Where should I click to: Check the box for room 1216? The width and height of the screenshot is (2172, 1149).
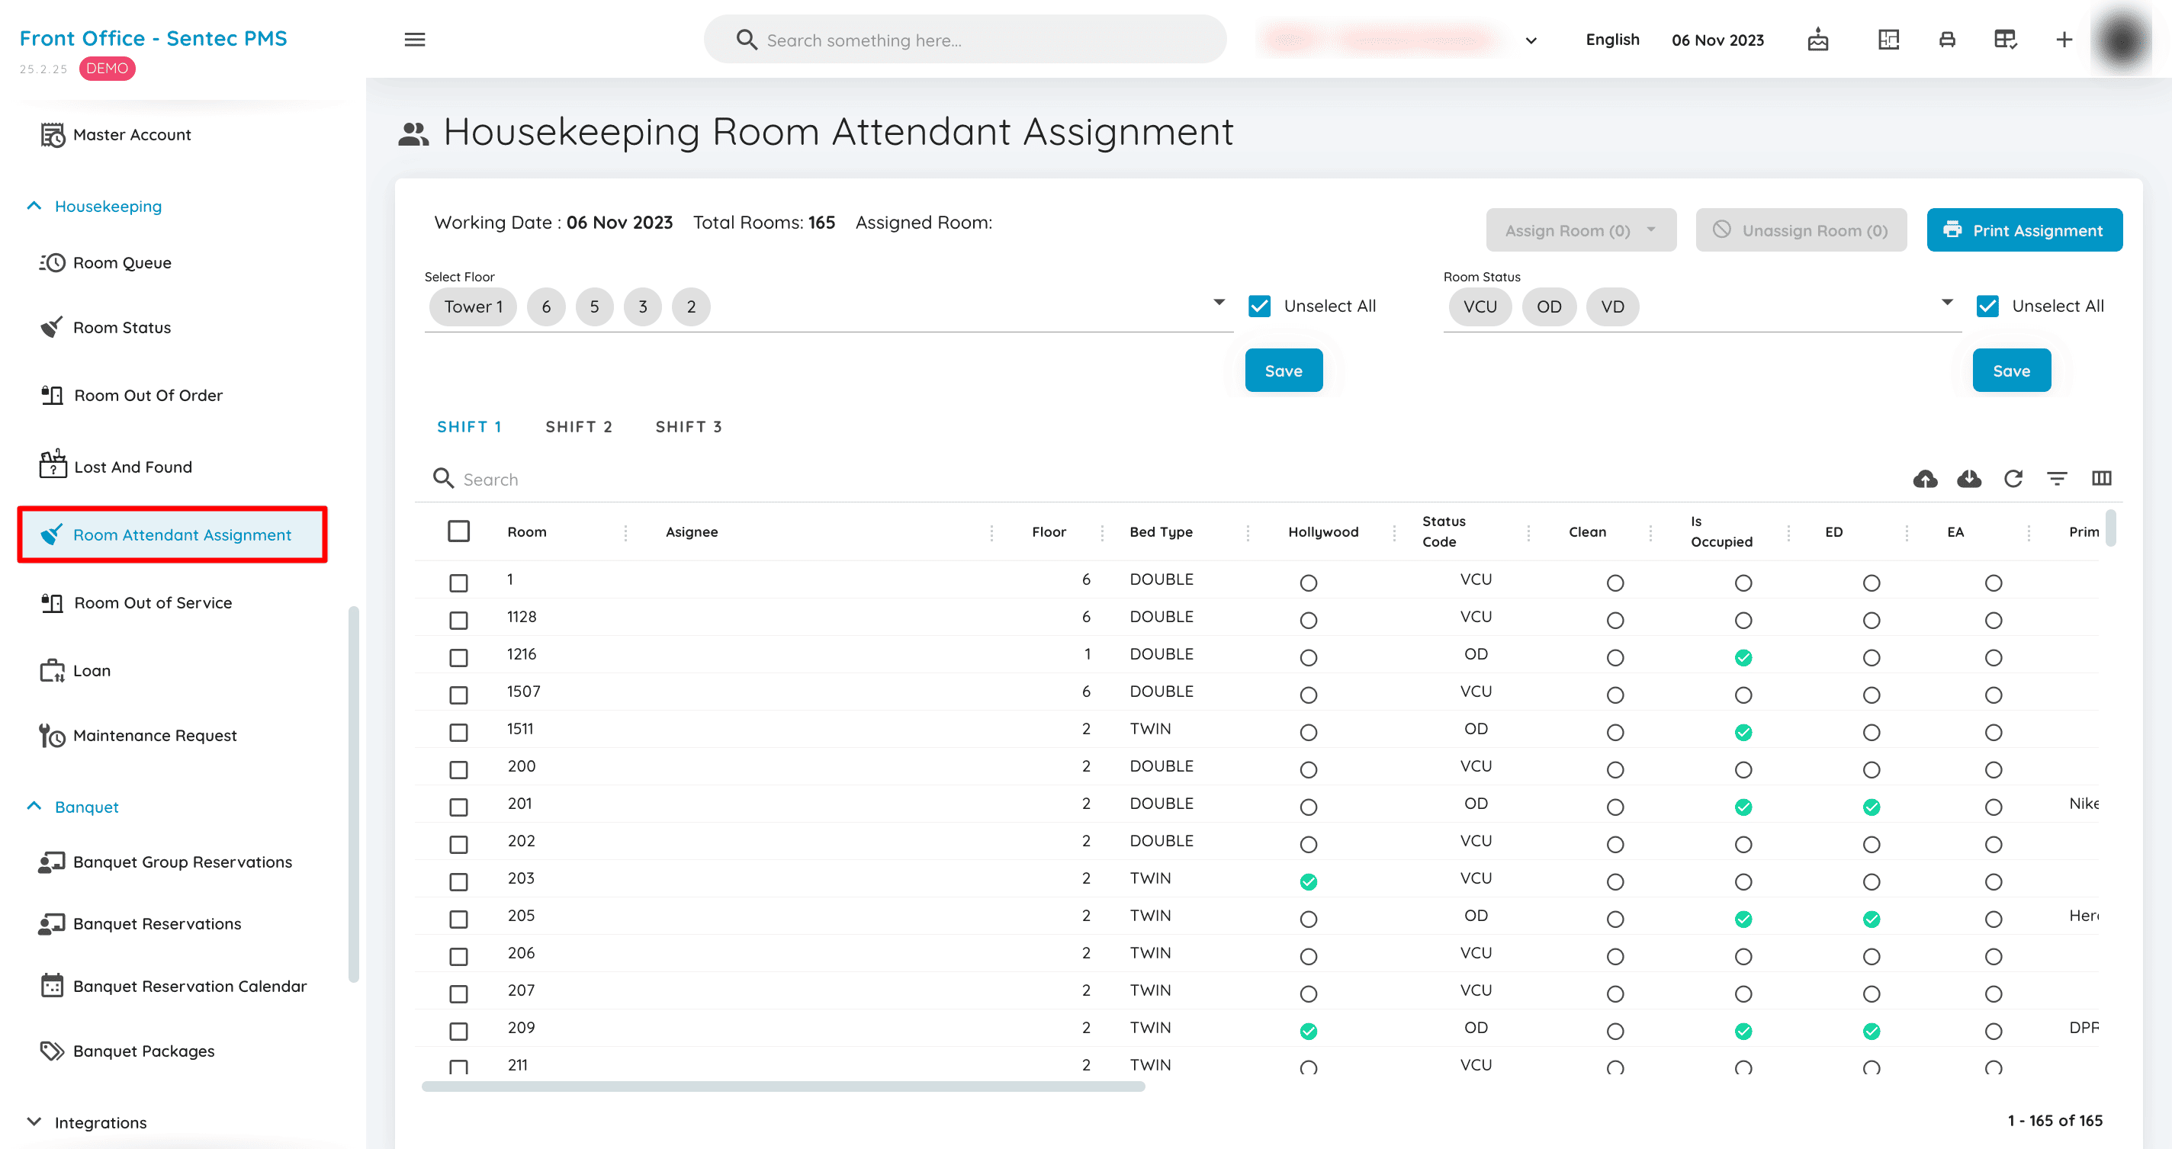pos(458,657)
